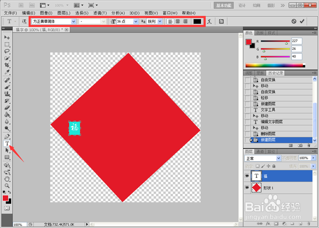The width and height of the screenshot is (319, 228).
Task: Click the R channel slider
Action: [275, 41]
